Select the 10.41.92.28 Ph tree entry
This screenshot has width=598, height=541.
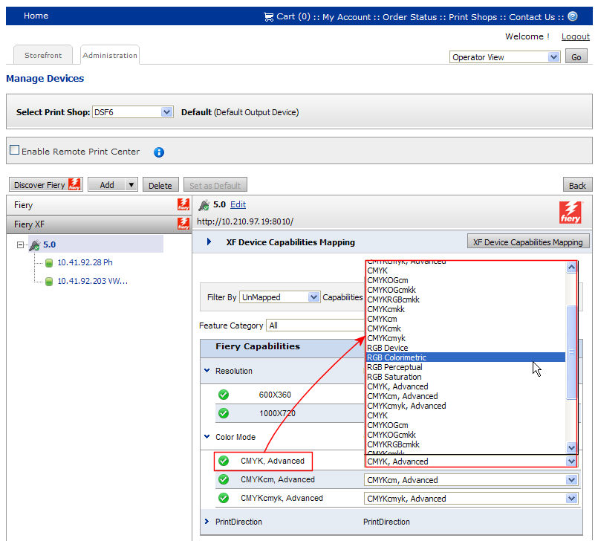point(85,262)
